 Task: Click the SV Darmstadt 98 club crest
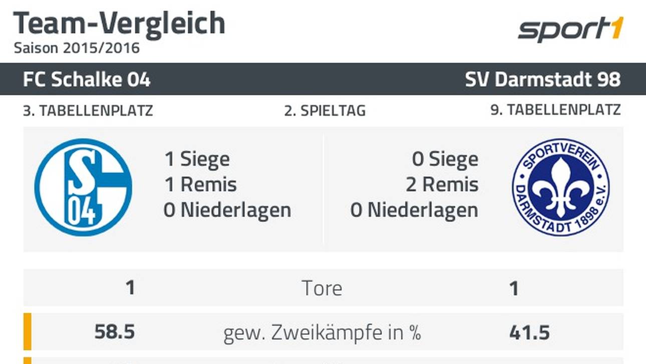pos(561,187)
